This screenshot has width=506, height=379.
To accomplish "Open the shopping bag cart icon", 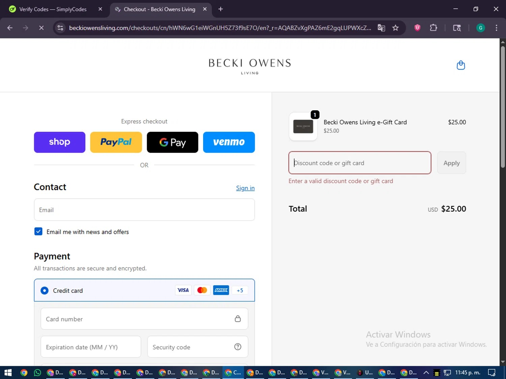I will (461, 65).
